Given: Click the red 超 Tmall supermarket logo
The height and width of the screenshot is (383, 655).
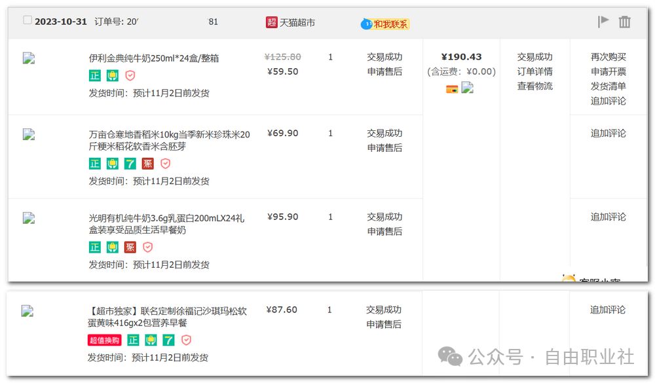Looking at the screenshot, I should coord(272,22).
